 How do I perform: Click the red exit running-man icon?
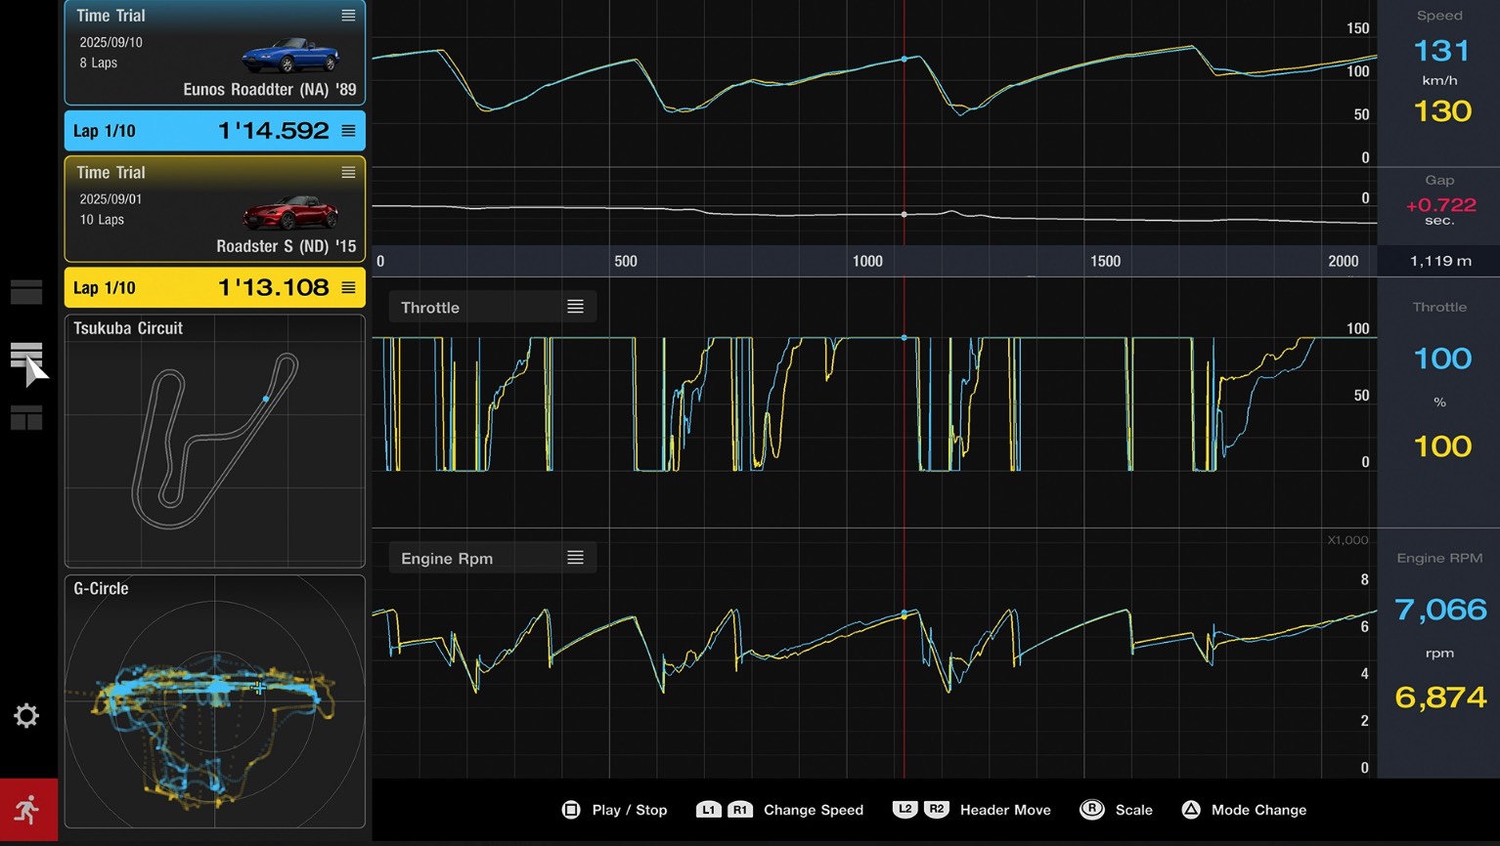click(x=27, y=810)
